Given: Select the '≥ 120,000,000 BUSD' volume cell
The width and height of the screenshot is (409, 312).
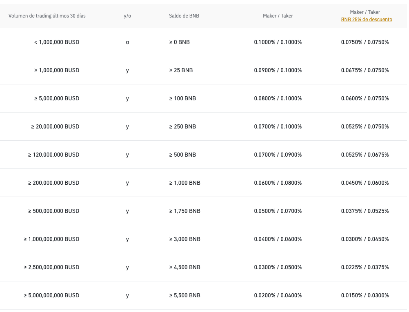Looking at the screenshot, I should [x=53, y=155].
